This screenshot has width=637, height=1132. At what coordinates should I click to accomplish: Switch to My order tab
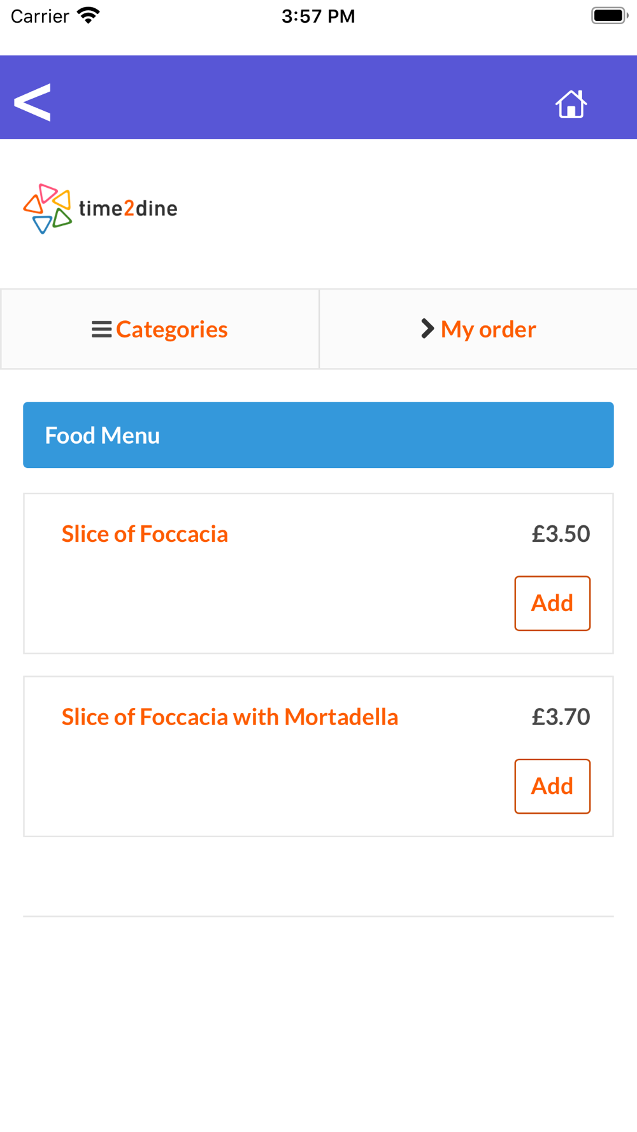(478, 329)
